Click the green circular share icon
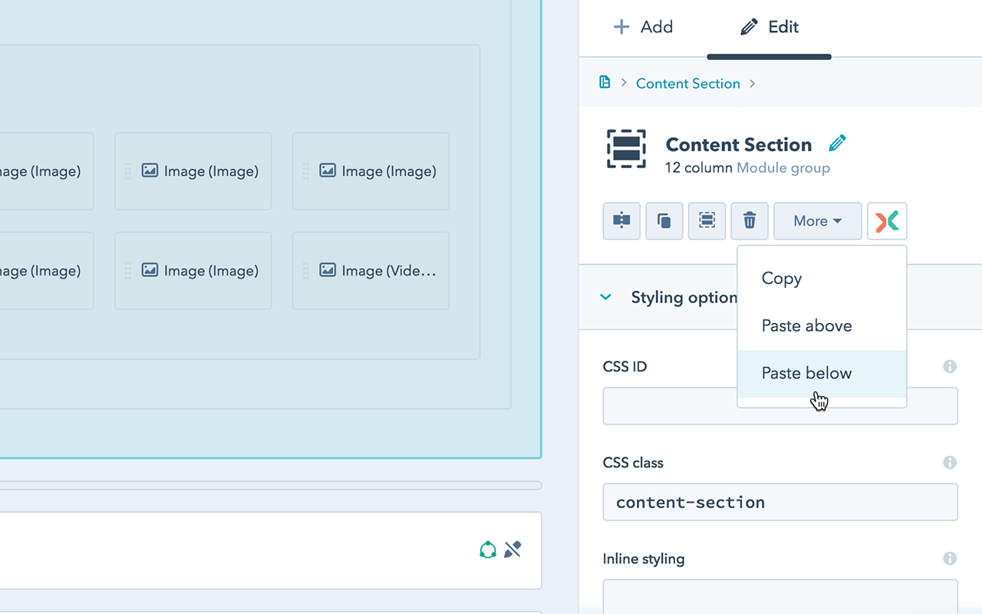This screenshot has height=614, width=982. coord(488,550)
